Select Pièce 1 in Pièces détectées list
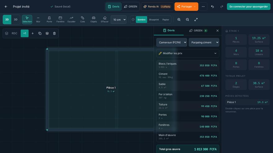The width and height of the screenshot is (273, 153). pyautogui.click(x=247, y=102)
